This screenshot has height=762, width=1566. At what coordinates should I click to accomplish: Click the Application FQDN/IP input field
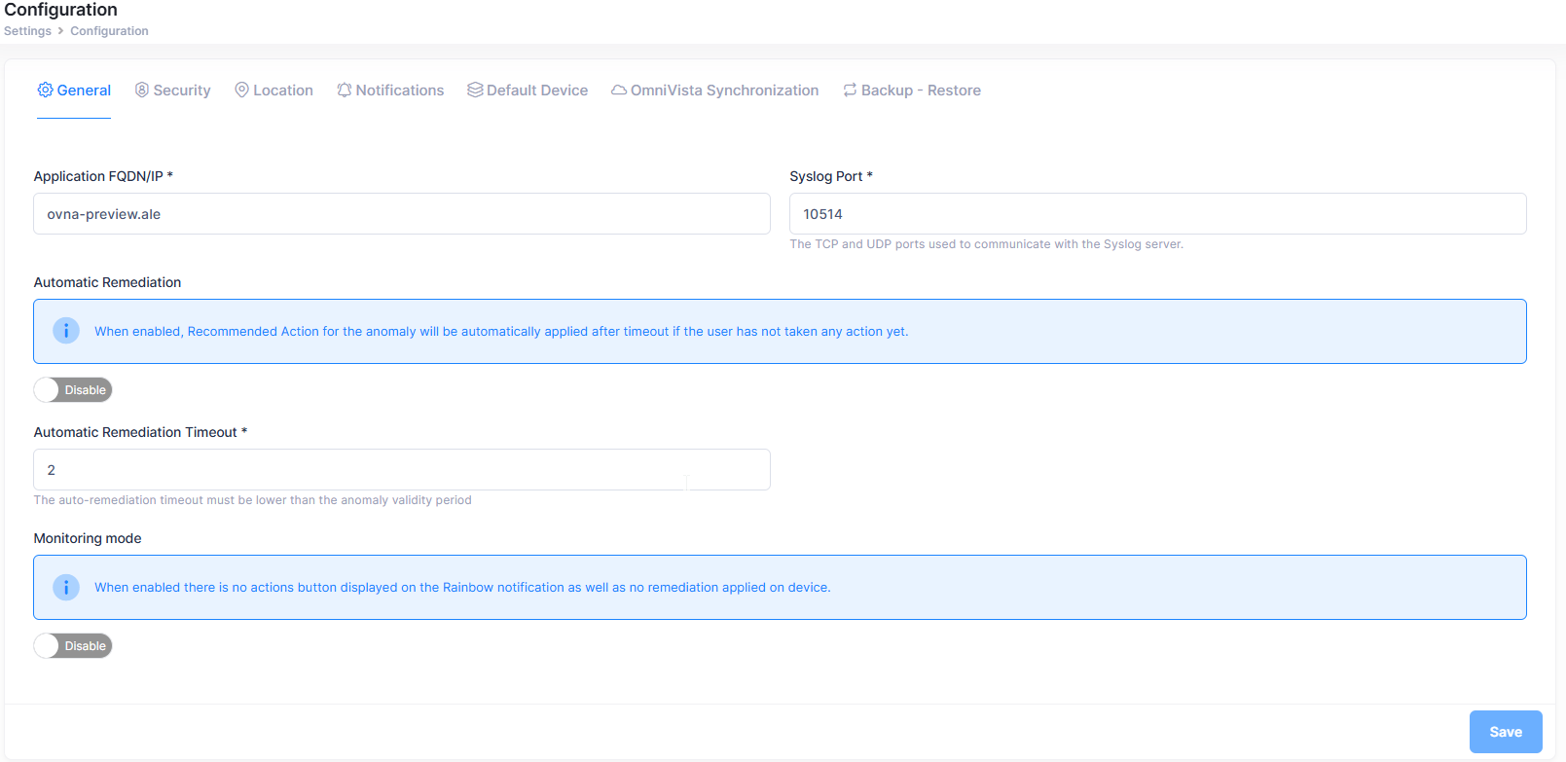pyautogui.click(x=401, y=214)
